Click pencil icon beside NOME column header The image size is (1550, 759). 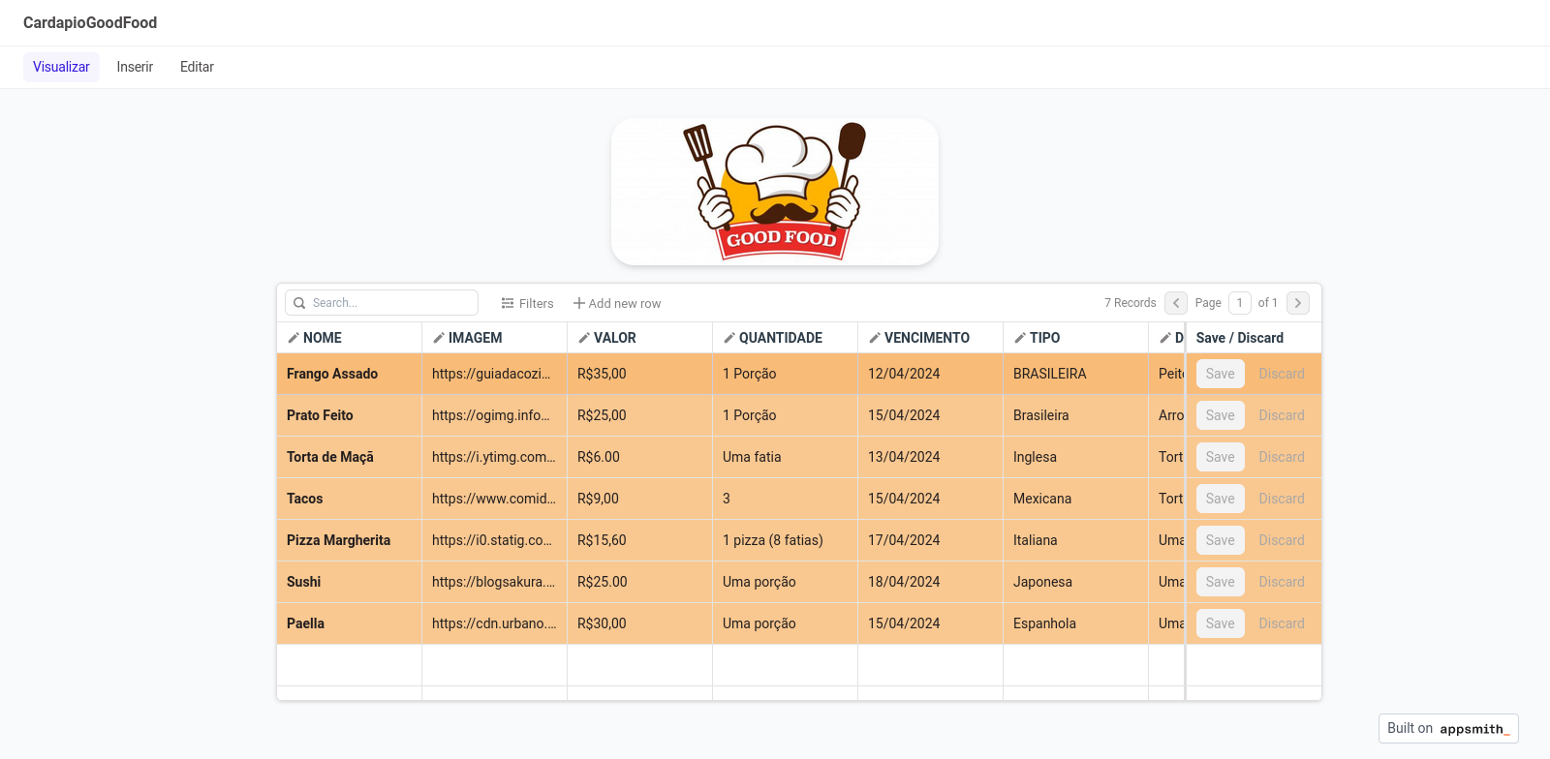294,338
